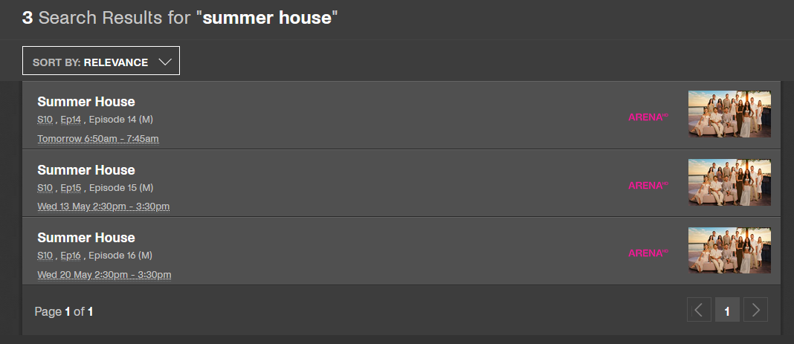Open the Episode 15 cast thumbnail
The image size is (794, 344).
coord(729,182)
